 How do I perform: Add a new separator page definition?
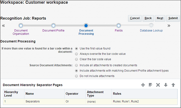(x=143, y=85)
